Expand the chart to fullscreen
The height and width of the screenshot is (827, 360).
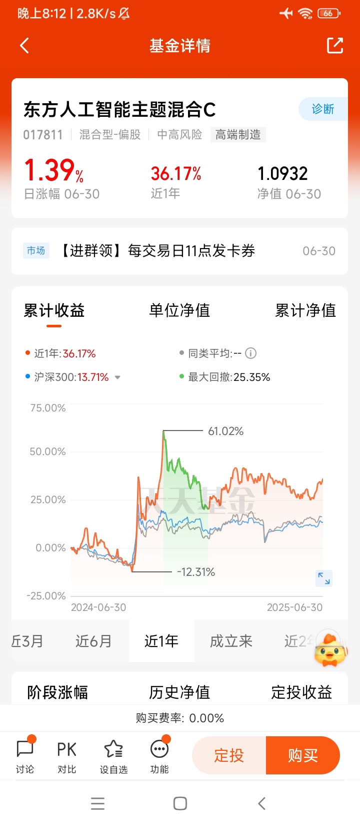tap(324, 578)
